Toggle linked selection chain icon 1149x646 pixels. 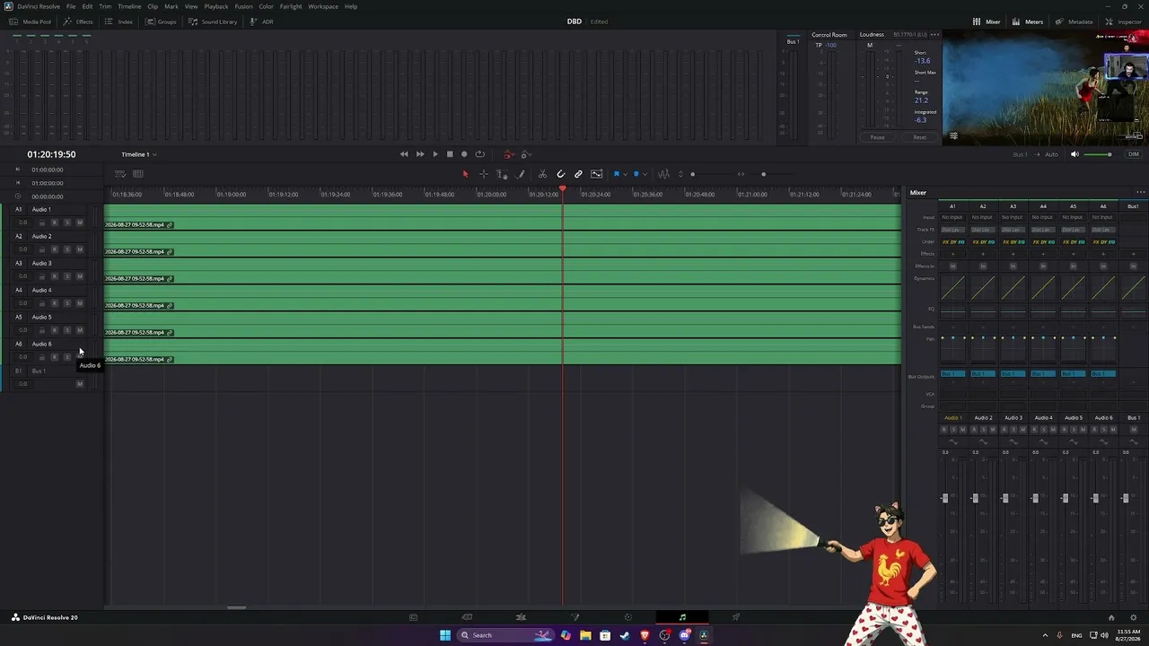pyautogui.click(x=578, y=174)
